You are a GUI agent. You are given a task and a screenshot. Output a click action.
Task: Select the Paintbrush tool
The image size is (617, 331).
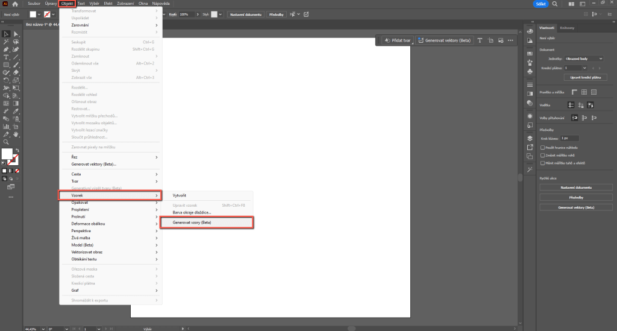(16, 65)
